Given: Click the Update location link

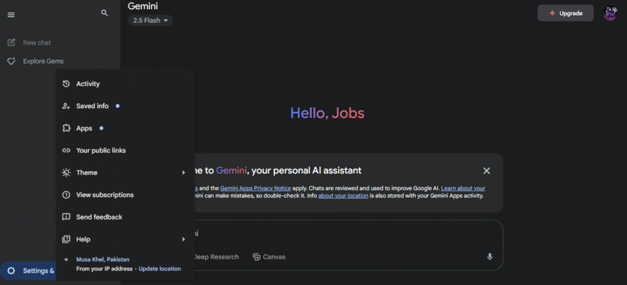Looking at the screenshot, I should pos(160,269).
